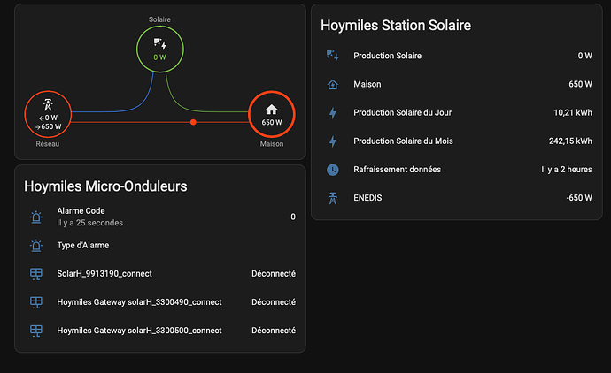Click the lightning icon for Production Solaire du Mois

(x=332, y=141)
